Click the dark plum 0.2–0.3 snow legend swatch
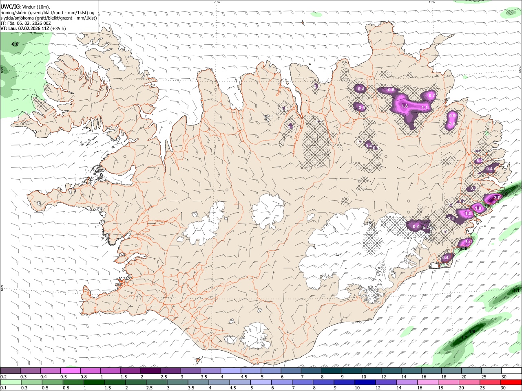The height and width of the screenshot is (391, 522). [x=10, y=371]
